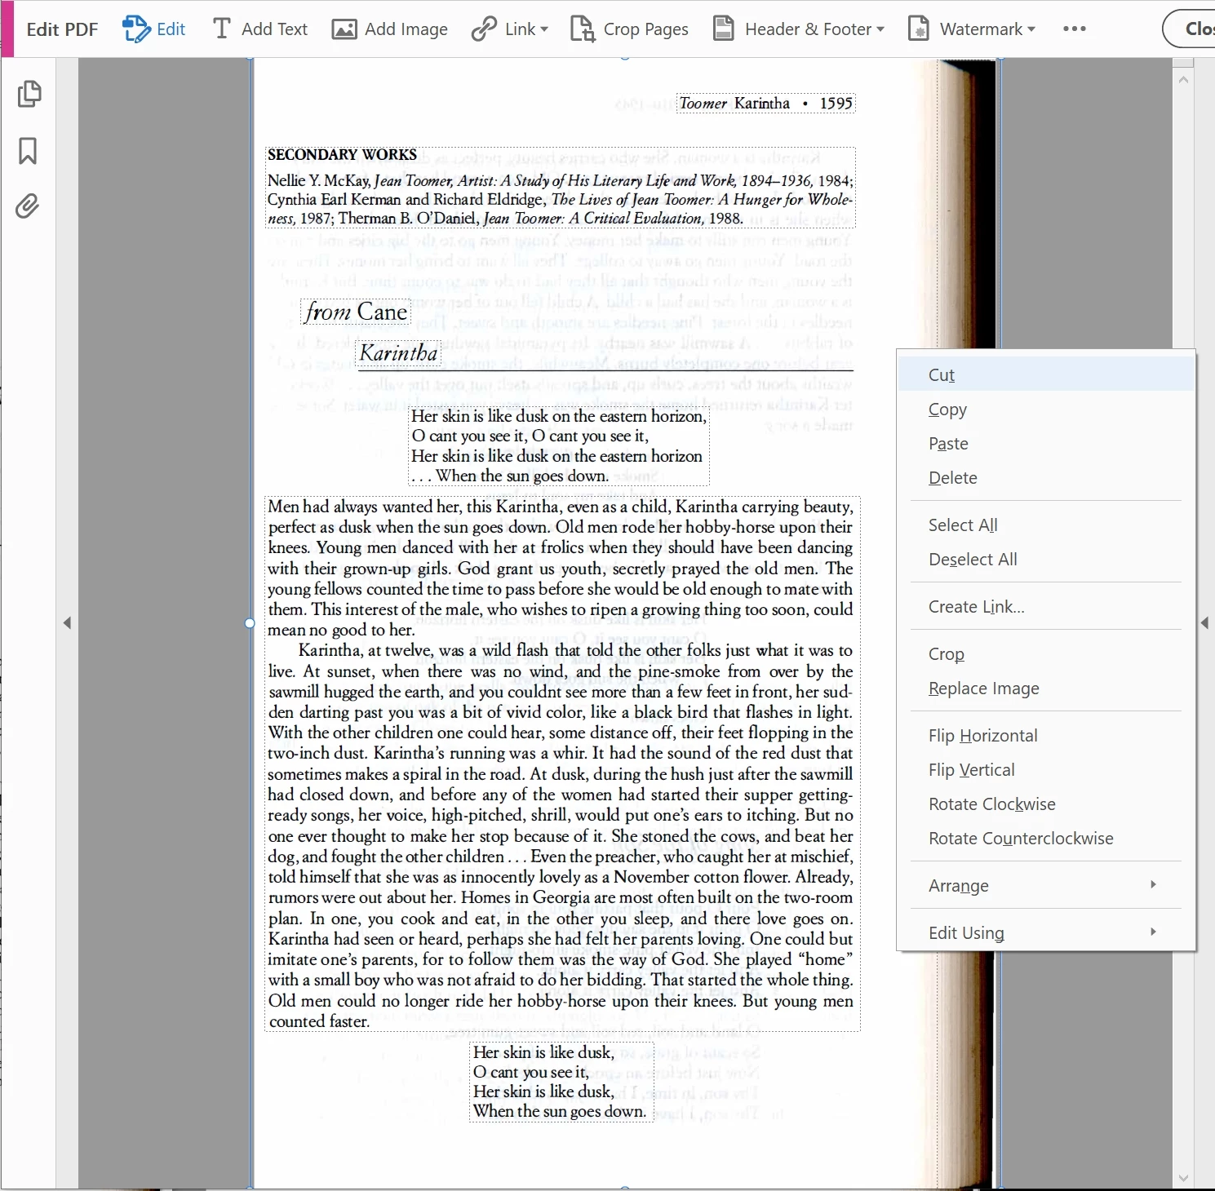1215x1191 pixels.
Task: Click the left middle image resize handle
Action: point(250,623)
